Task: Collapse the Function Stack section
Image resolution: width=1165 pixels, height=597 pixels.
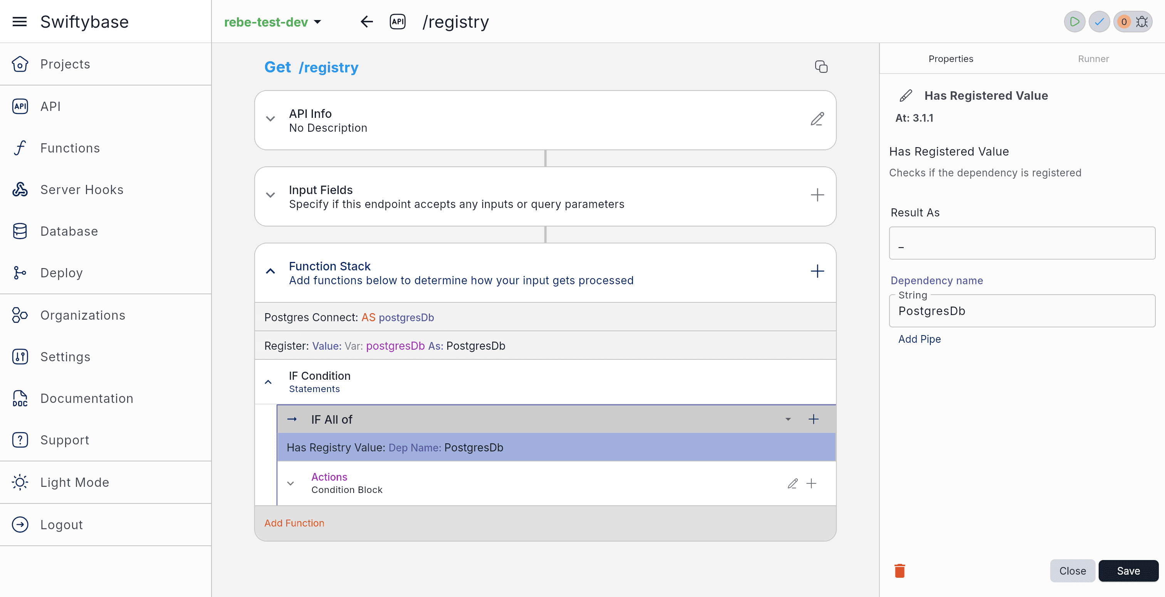Action: tap(270, 272)
